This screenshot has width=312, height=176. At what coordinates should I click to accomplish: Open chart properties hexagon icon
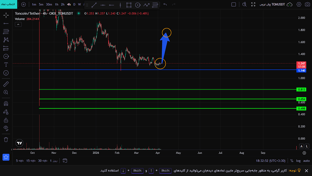coord(299,4)
